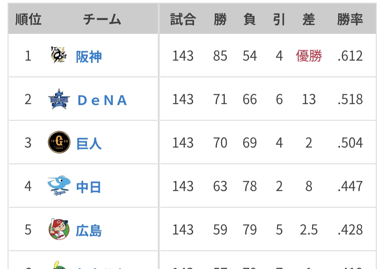384x269 pixels.
Task: Select the 差 games-behind column header
Action: pyautogui.click(x=309, y=20)
